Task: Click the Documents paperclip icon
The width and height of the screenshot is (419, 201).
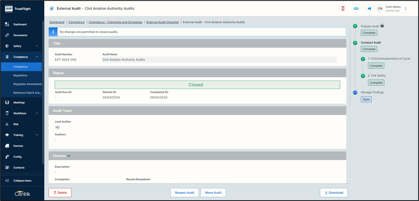Action: [x=7, y=35]
